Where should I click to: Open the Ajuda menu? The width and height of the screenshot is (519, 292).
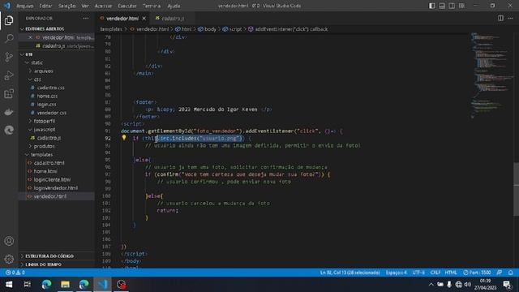pos(174,6)
